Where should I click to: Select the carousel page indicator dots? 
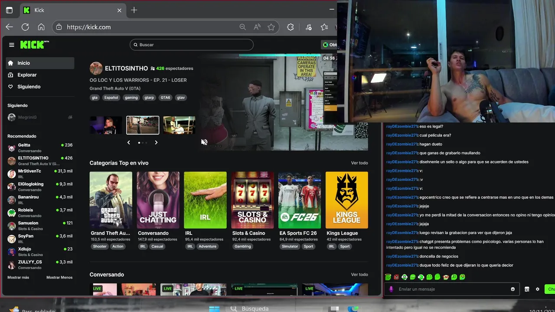143,143
